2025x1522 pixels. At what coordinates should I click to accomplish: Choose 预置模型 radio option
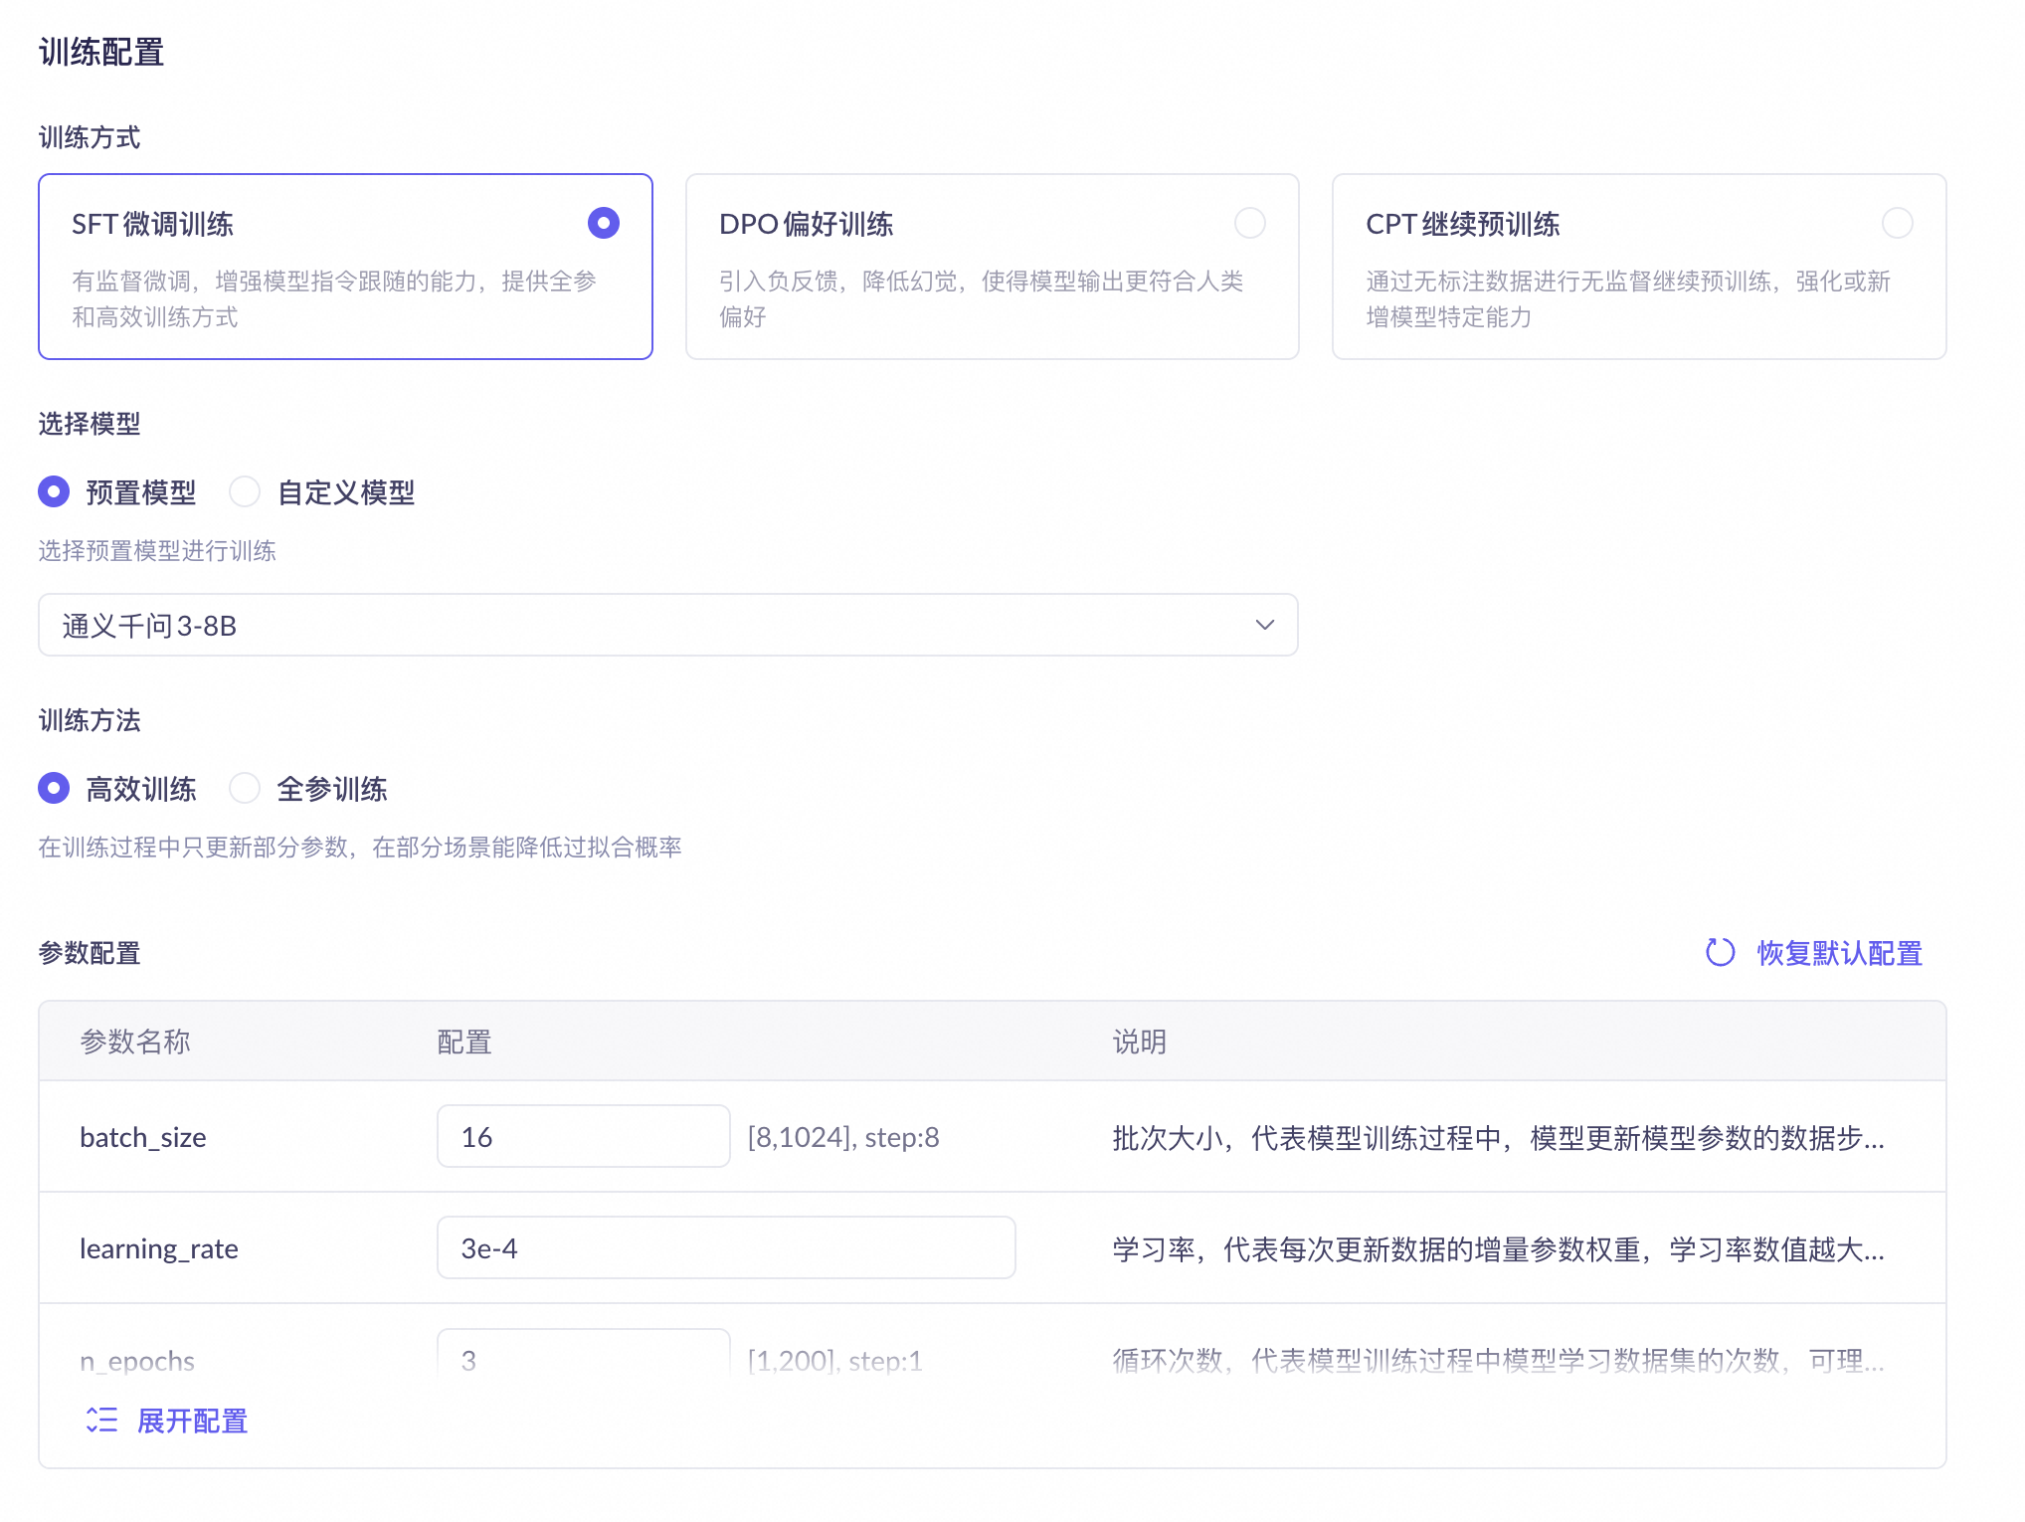[x=54, y=491]
